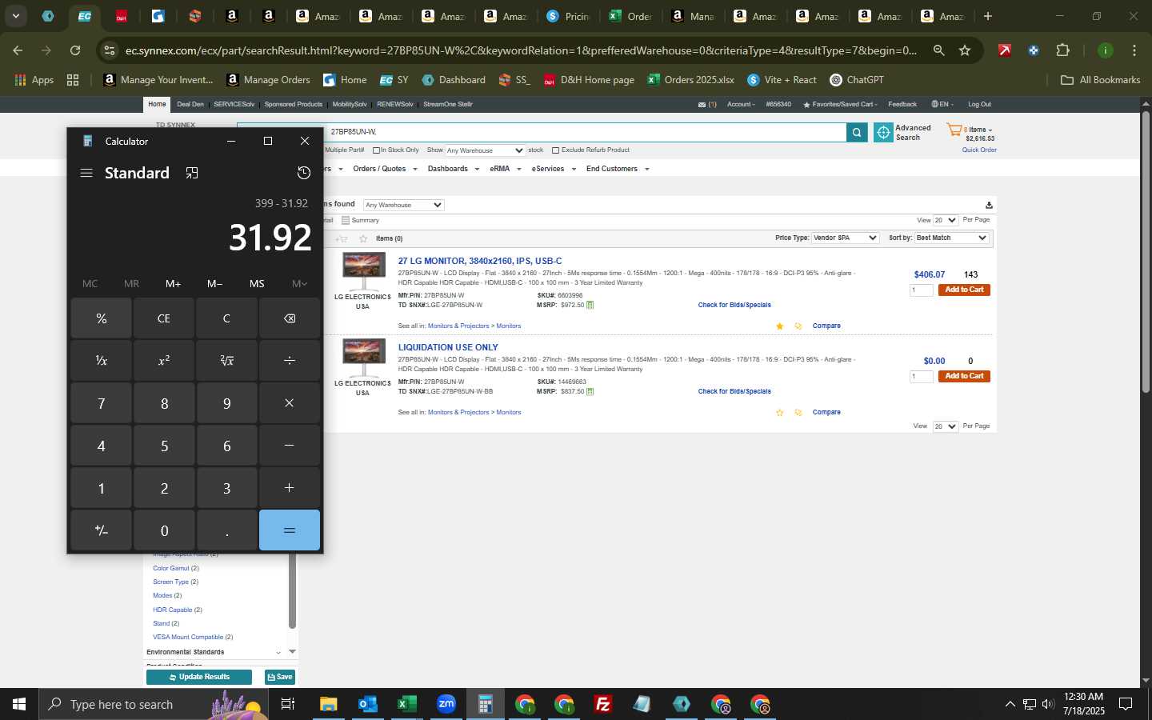Click the filter panel scrollbar thumb
This screenshot has height=720, width=1152.
(x=292, y=590)
